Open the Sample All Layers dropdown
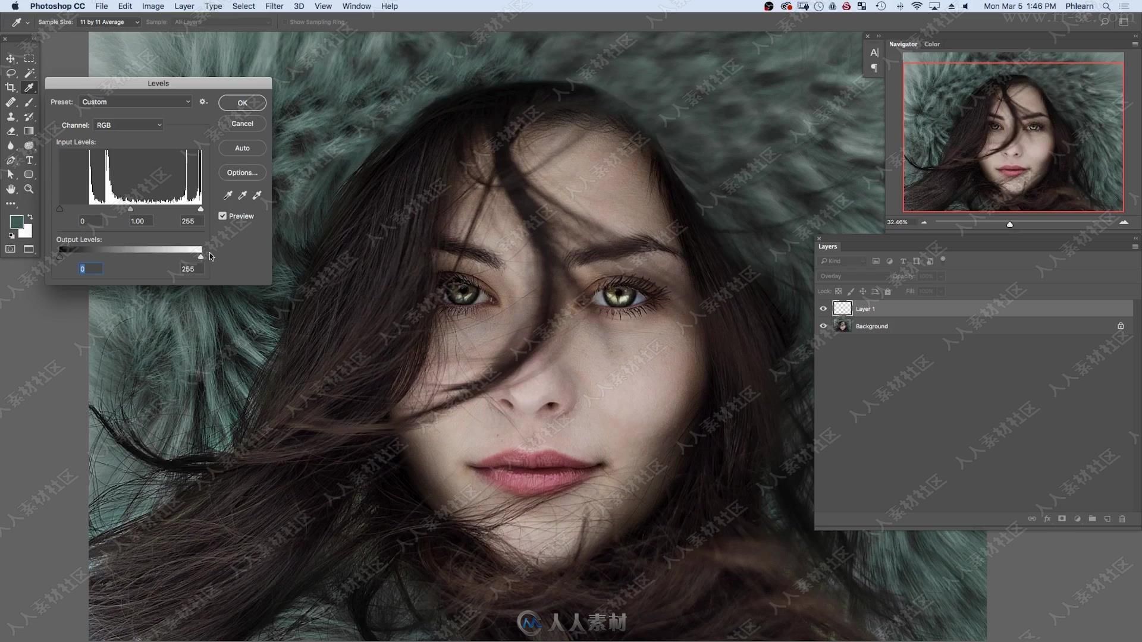 pos(222,22)
